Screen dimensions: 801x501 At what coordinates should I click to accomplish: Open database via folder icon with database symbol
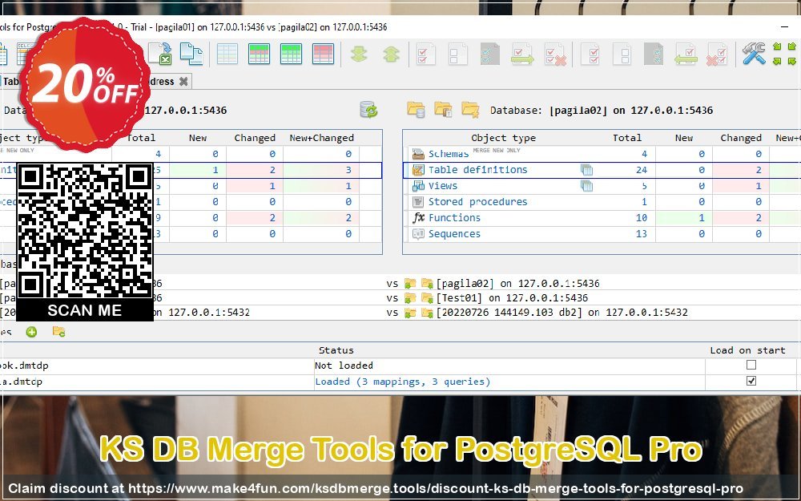point(416,109)
